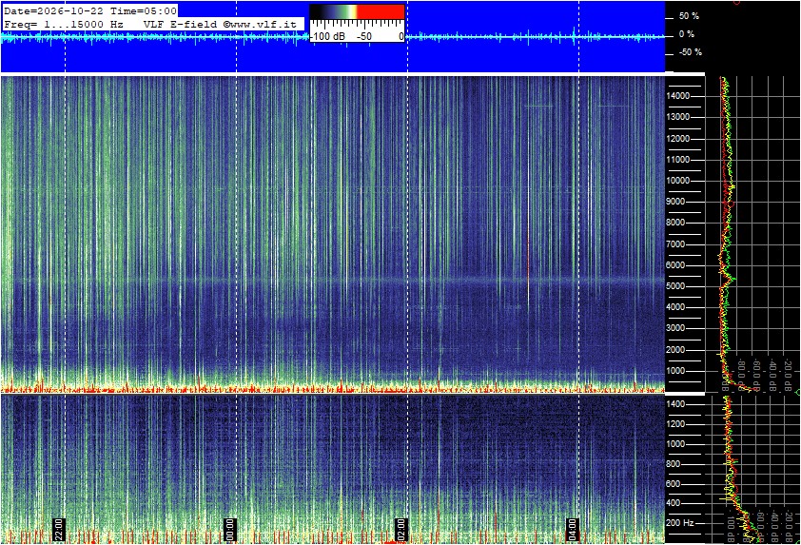Click the 00:00 time marker

(x=231, y=529)
